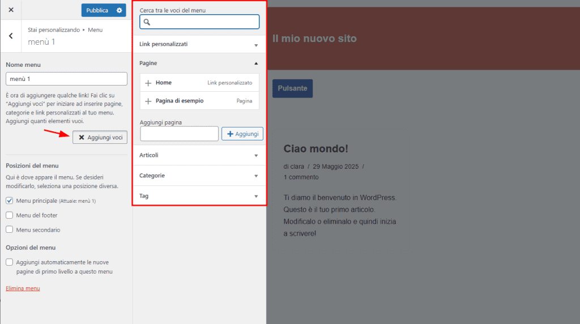Click the Il mio nuovo sito site title
Viewport: 580px width, 324px height.
coord(314,39)
